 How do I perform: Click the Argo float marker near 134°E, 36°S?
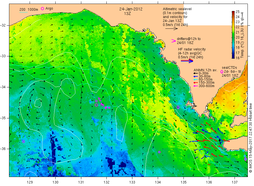[x=159, y=152]
